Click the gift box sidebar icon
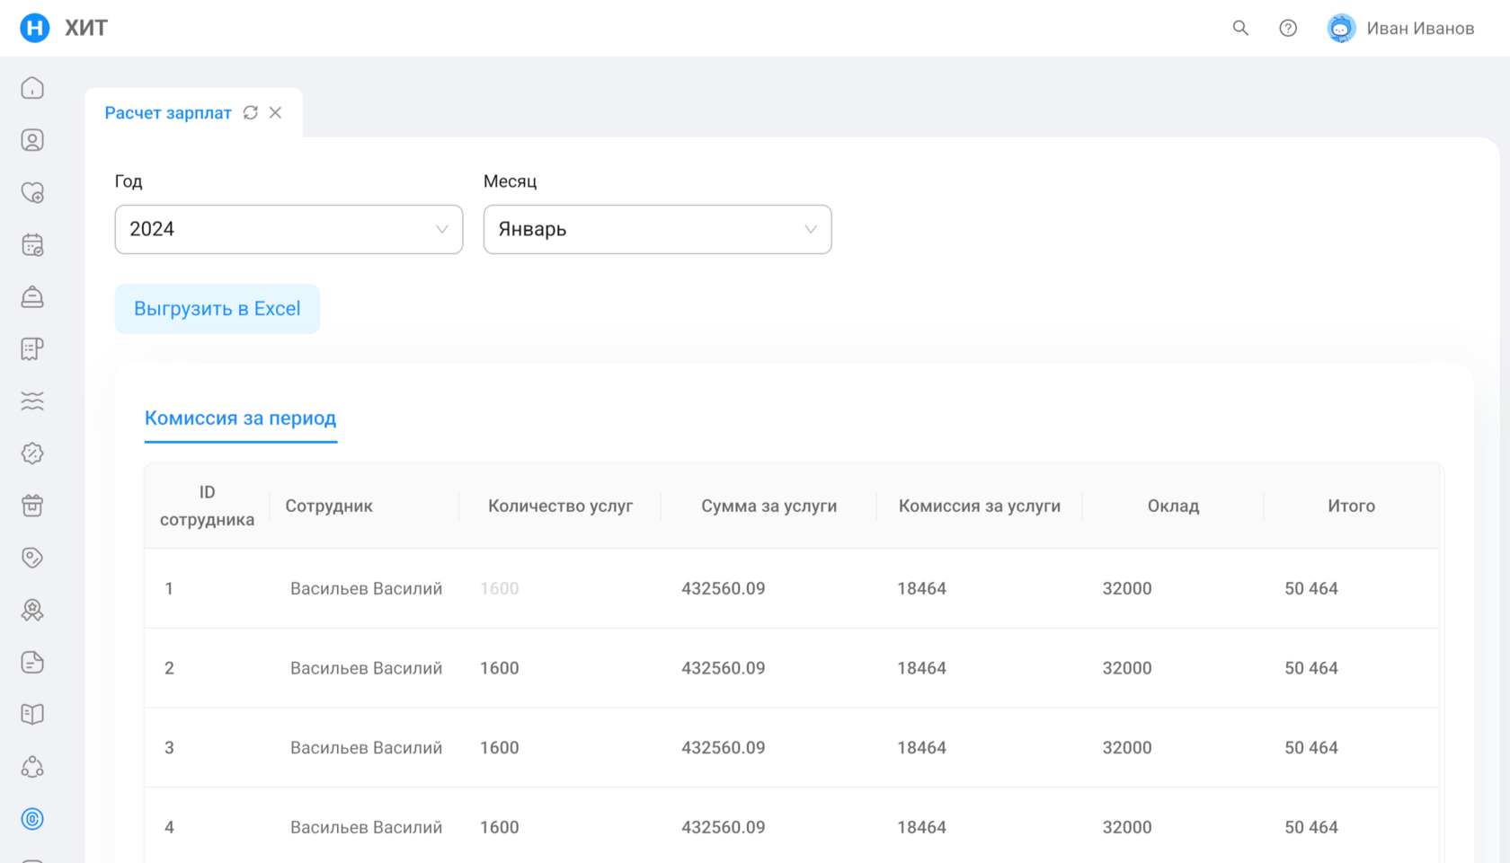 (x=32, y=506)
